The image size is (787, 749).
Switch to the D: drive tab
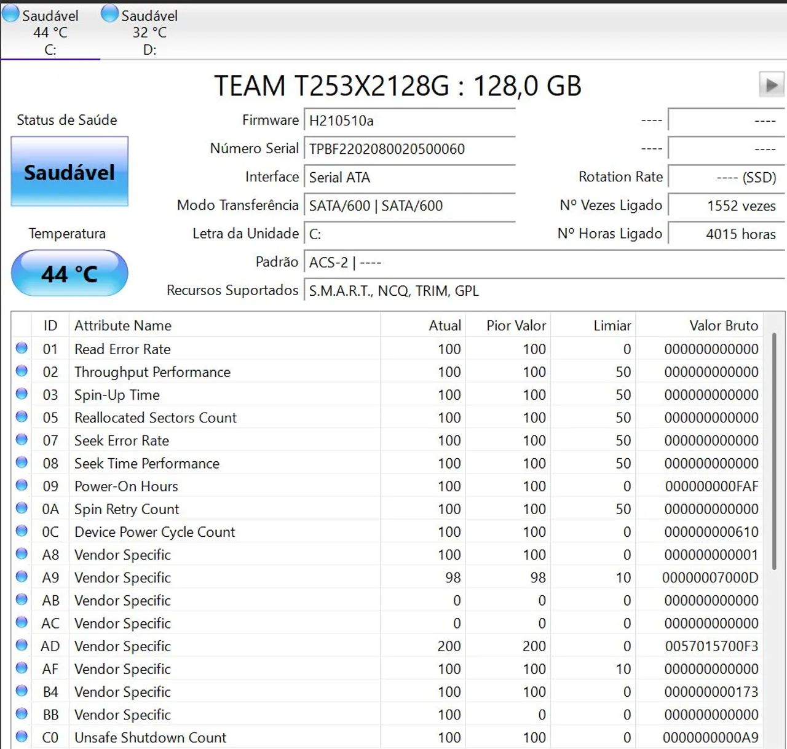pyautogui.click(x=149, y=32)
